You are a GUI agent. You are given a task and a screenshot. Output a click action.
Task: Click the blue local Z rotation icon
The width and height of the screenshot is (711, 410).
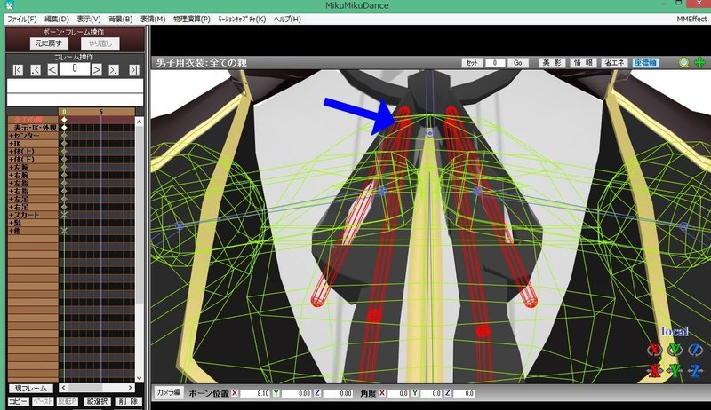[x=696, y=350]
